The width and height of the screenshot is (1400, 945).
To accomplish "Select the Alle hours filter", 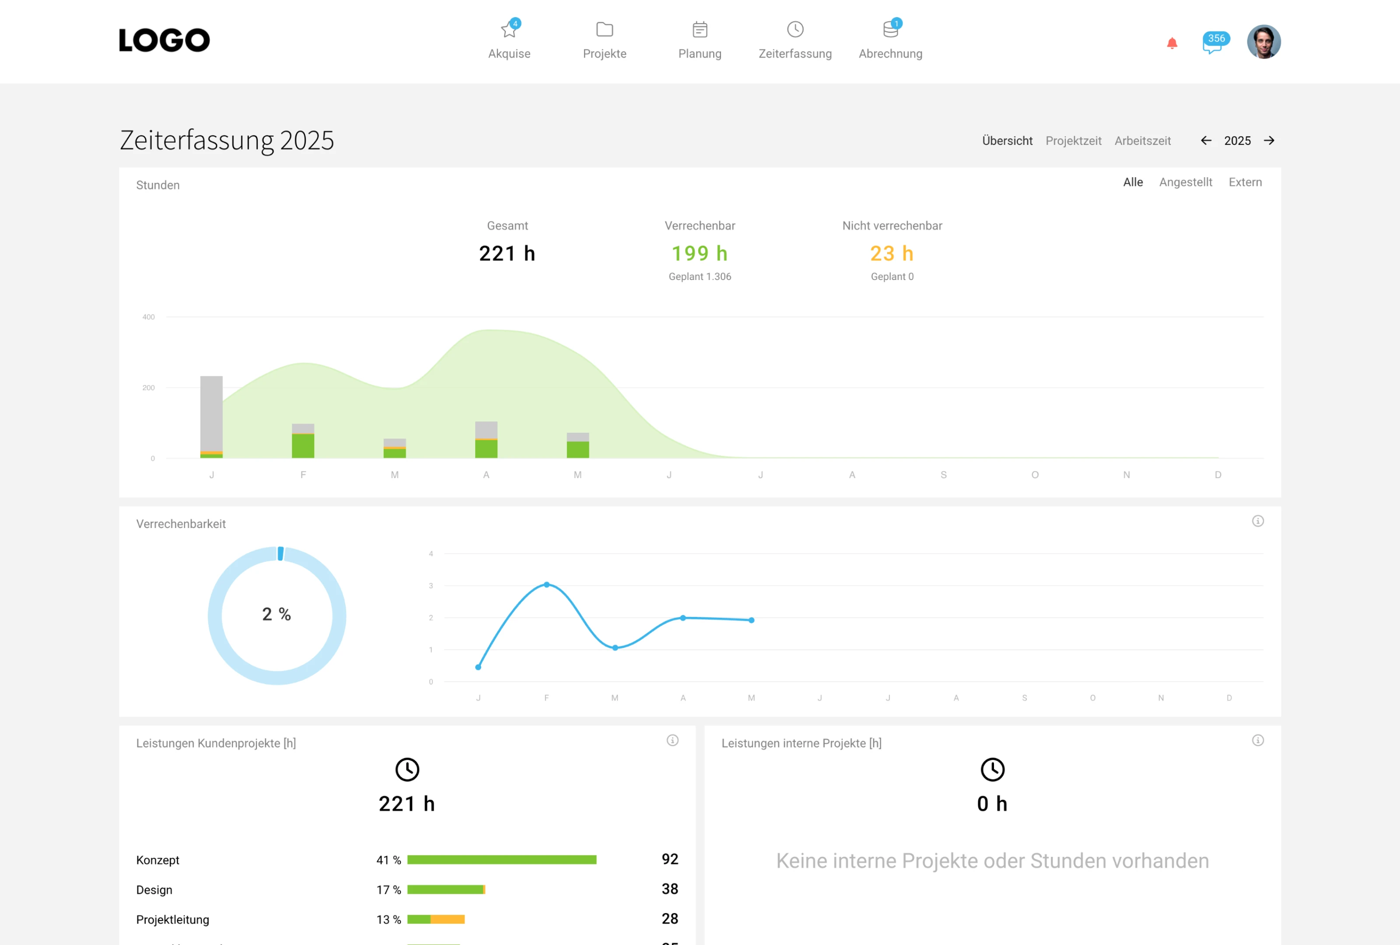I will coord(1133,182).
